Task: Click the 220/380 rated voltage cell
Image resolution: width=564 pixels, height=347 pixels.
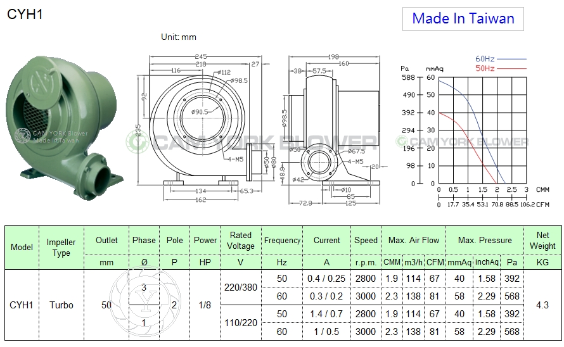Action: (x=241, y=287)
